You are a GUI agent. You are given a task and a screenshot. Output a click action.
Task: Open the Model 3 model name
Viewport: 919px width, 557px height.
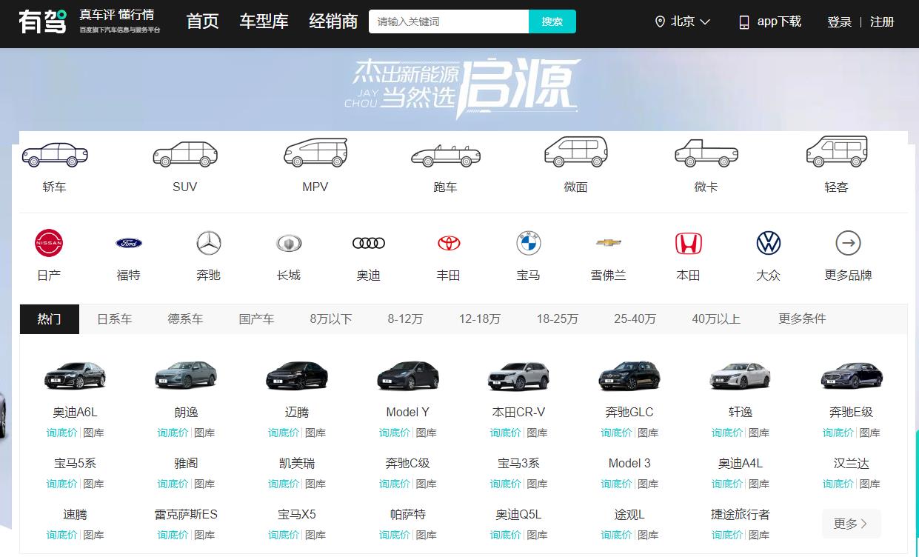(x=629, y=464)
